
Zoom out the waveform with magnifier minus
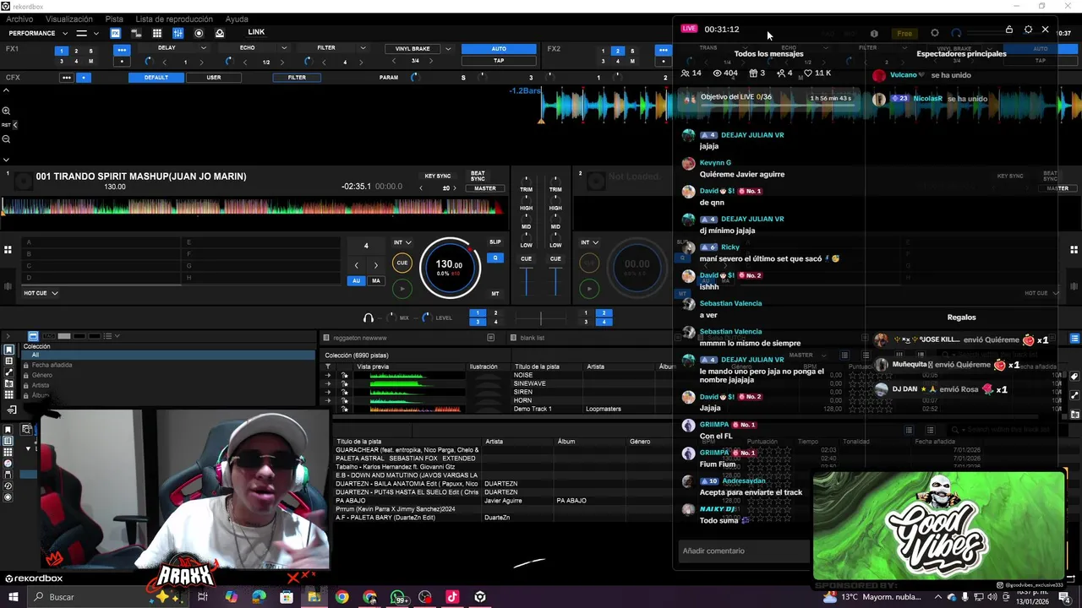pyautogui.click(x=6, y=139)
